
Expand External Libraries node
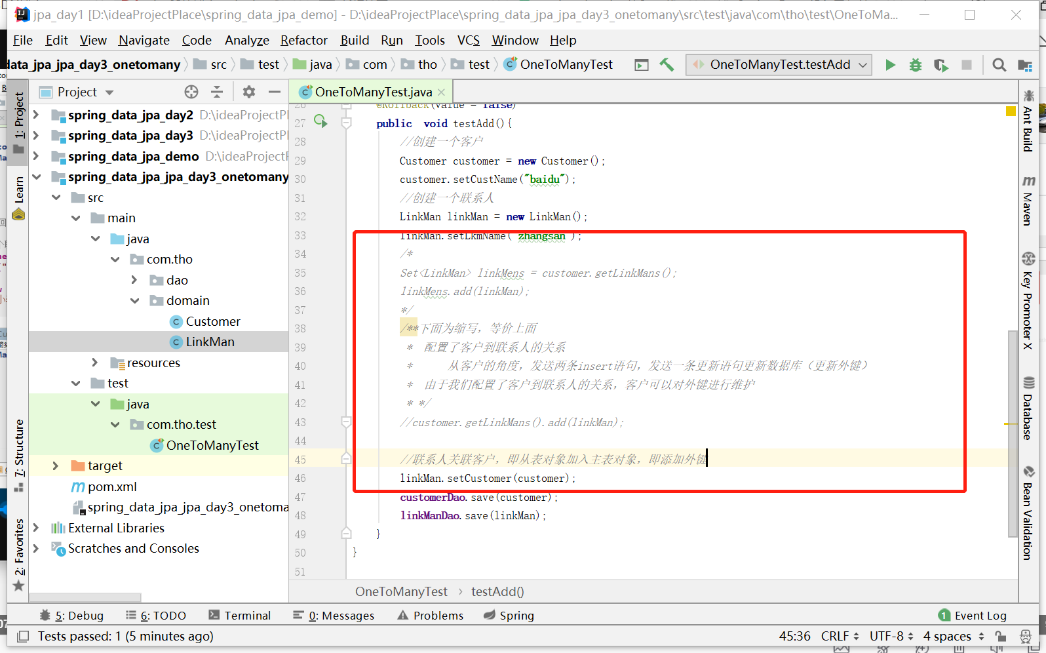pyautogui.click(x=36, y=528)
